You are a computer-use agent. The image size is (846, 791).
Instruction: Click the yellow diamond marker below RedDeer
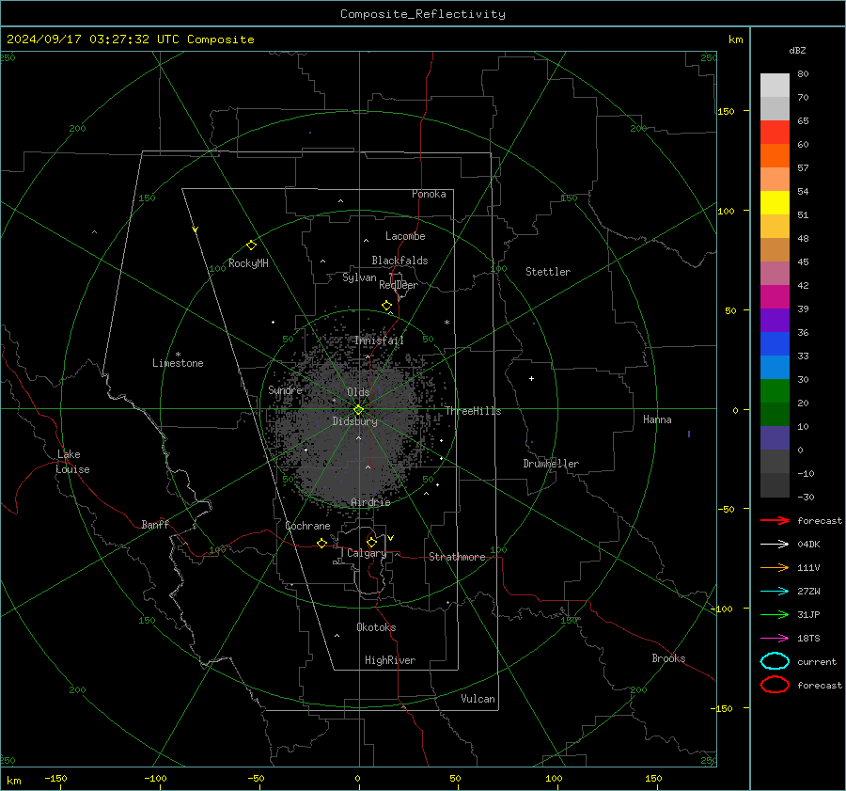(x=387, y=306)
